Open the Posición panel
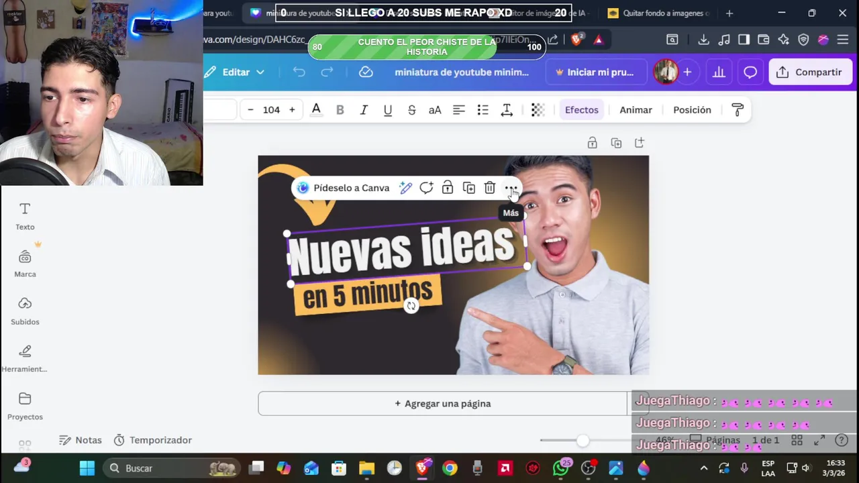This screenshot has width=859, height=483. click(x=692, y=110)
